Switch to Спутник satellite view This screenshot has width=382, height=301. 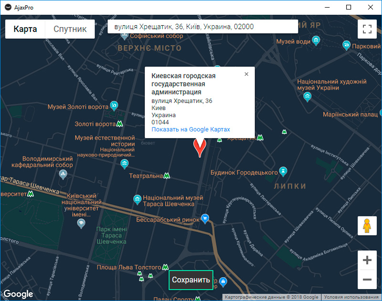pyautogui.click(x=70, y=29)
